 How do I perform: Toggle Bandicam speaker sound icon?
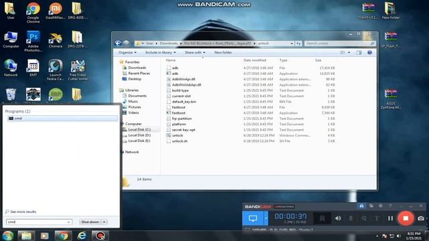point(338,218)
